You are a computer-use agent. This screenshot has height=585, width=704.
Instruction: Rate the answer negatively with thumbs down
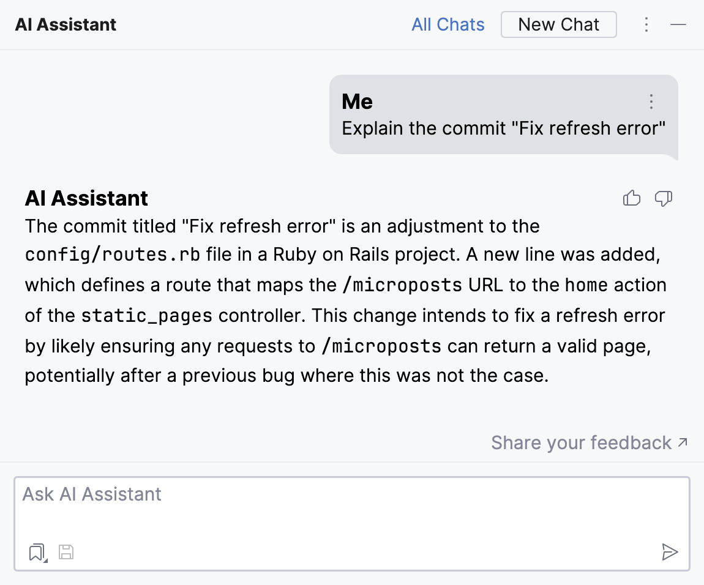click(664, 198)
